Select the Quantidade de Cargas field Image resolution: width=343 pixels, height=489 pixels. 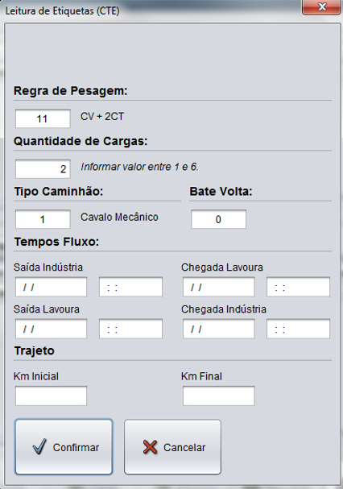(x=43, y=169)
